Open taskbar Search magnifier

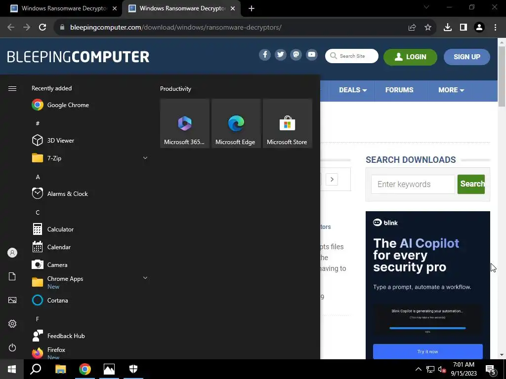36,369
